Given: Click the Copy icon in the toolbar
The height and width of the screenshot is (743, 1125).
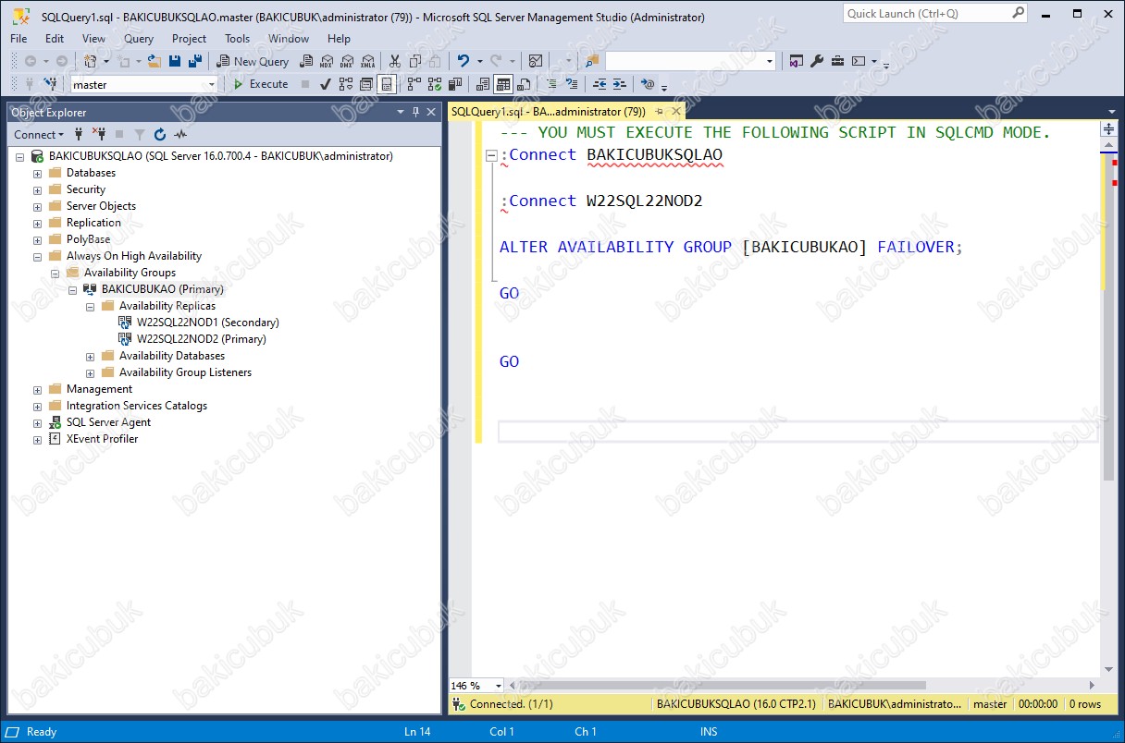Looking at the screenshot, I should pyautogui.click(x=414, y=61).
